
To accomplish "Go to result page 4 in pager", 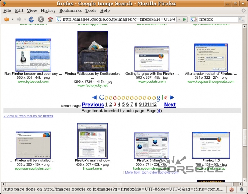I will tap(119, 104).
